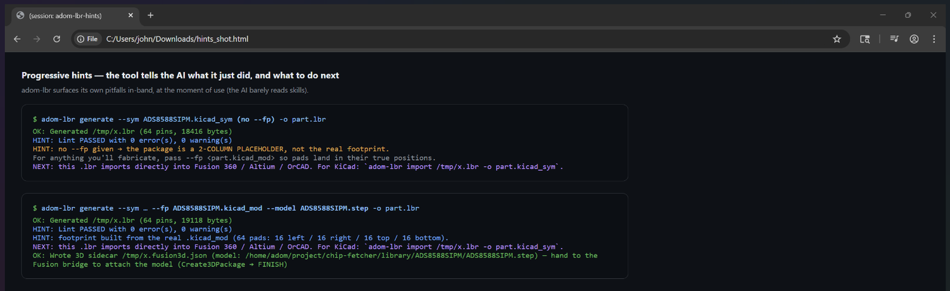Click the footprint built from real .kicad_mod line
950x291 pixels.
(241, 238)
